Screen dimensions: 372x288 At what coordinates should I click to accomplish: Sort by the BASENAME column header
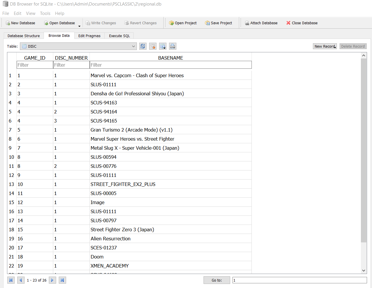click(x=170, y=58)
